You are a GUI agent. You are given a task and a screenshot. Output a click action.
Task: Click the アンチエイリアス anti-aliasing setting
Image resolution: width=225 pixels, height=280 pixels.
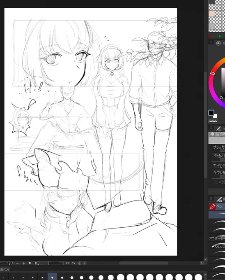[x=219, y=166]
